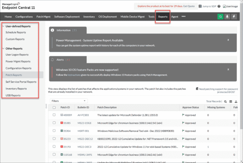Dismiss the Windows 10 Feature Packs alert
This screenshot has width=243, height=163.
[228, 70]
